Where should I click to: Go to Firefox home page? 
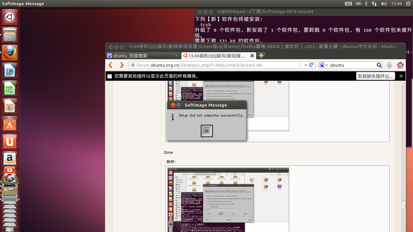click(x=400, y=65)
